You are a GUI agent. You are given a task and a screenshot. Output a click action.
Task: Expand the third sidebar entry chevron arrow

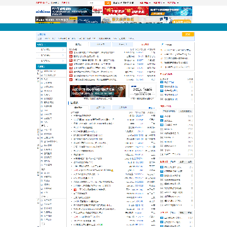(x=63, y=61)
